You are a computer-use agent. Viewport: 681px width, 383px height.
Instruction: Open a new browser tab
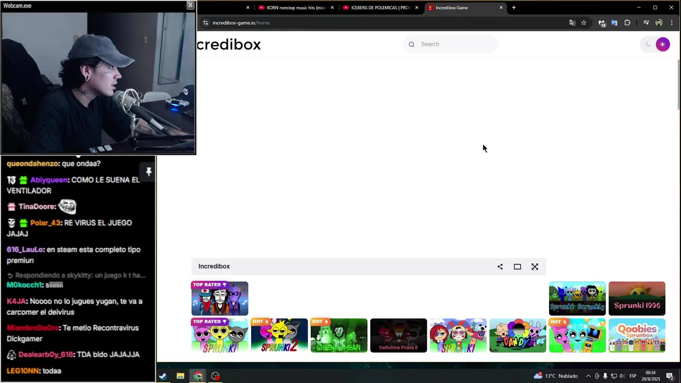point(514,7)
